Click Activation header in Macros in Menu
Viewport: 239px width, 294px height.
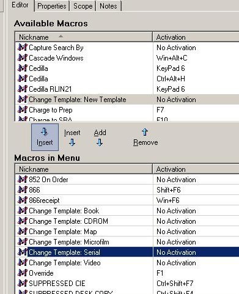pos(196,169)
